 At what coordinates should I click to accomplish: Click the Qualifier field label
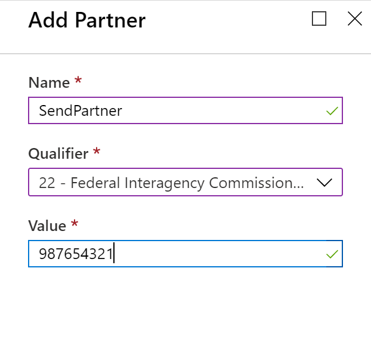coord(58,154)
